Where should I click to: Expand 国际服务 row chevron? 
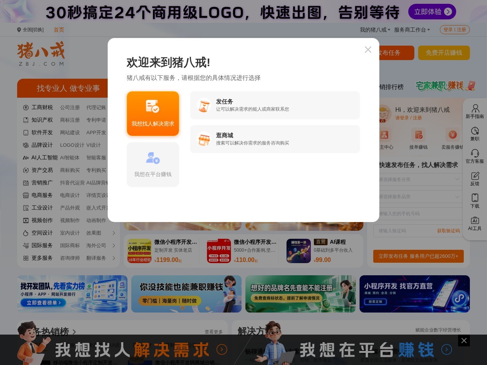pyautogui.click(x=113, y=246)
